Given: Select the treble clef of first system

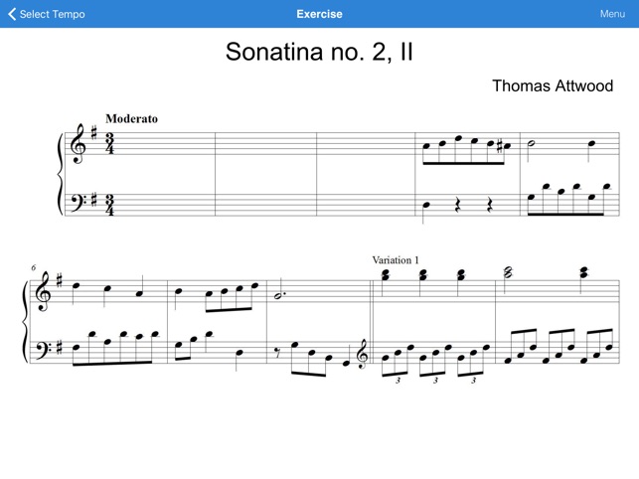Looking at the screenshot, I should [78, 144].
